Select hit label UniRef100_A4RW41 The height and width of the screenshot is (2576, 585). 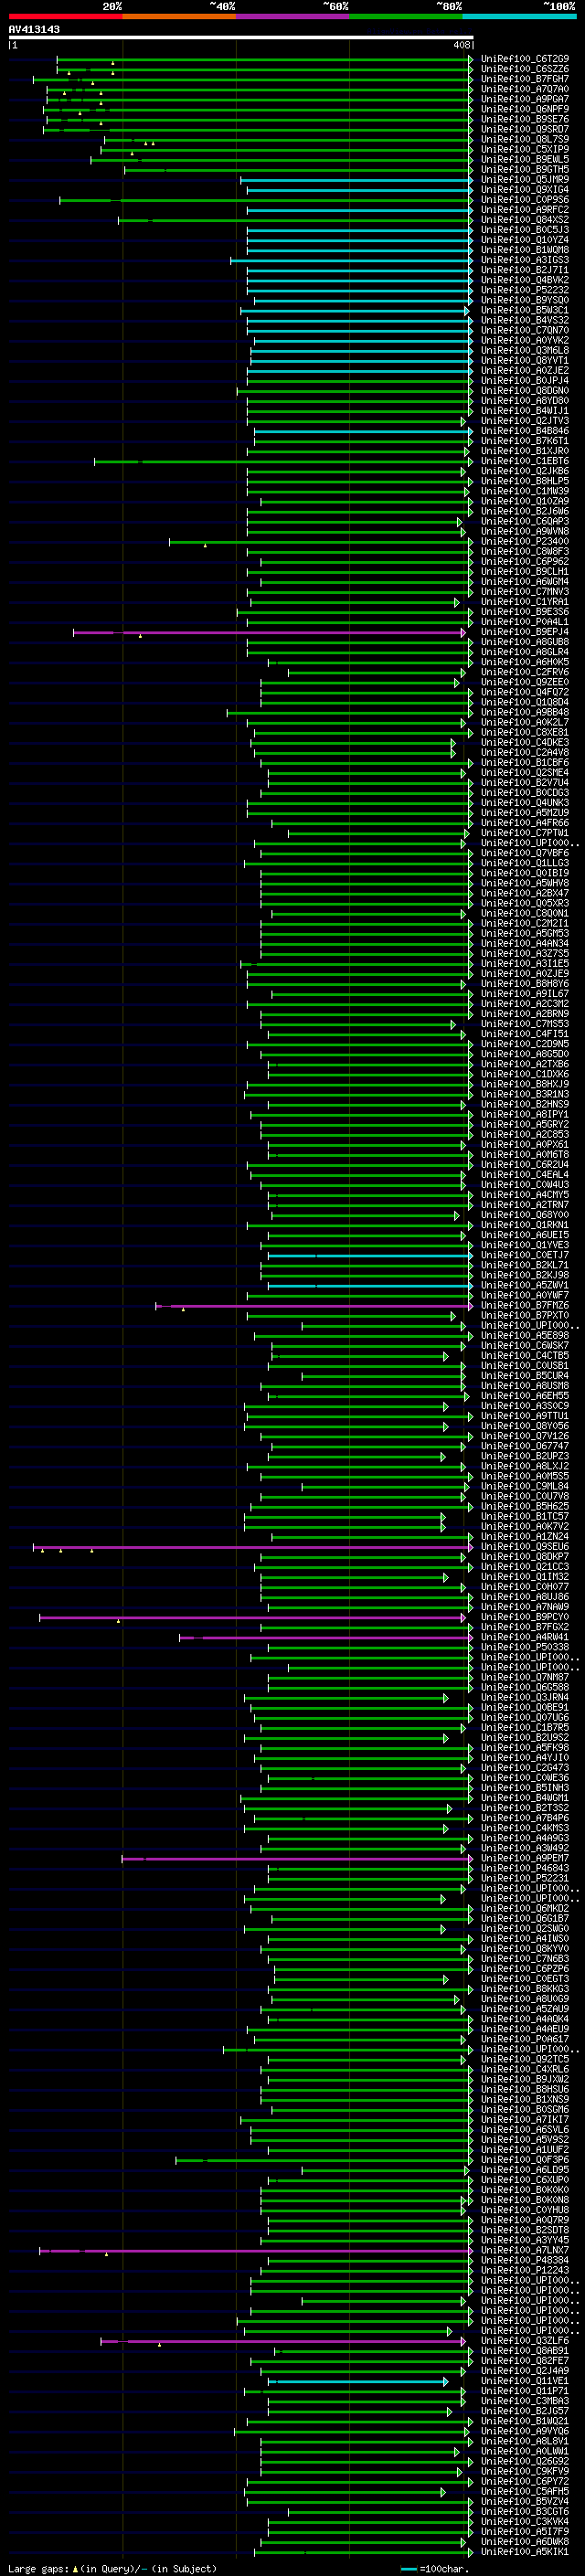point(524,1637)
